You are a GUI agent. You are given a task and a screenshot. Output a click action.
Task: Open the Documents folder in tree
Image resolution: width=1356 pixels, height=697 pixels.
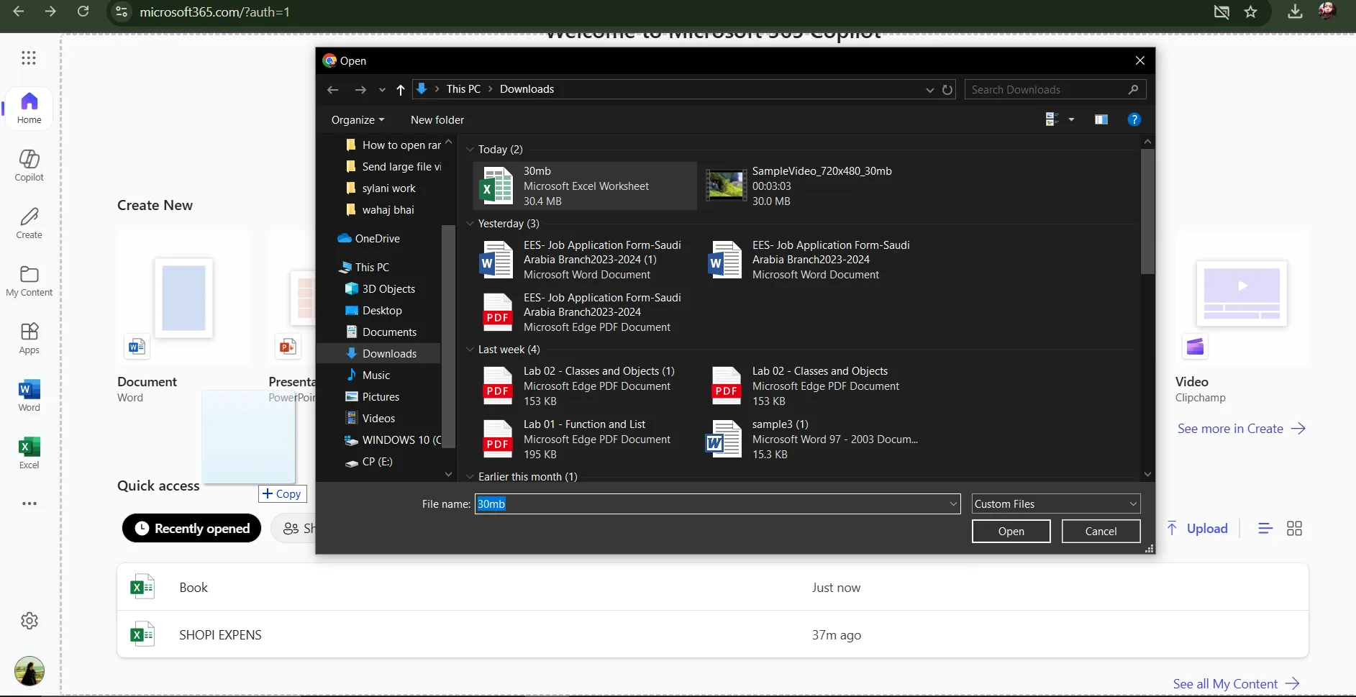point(389,332)
